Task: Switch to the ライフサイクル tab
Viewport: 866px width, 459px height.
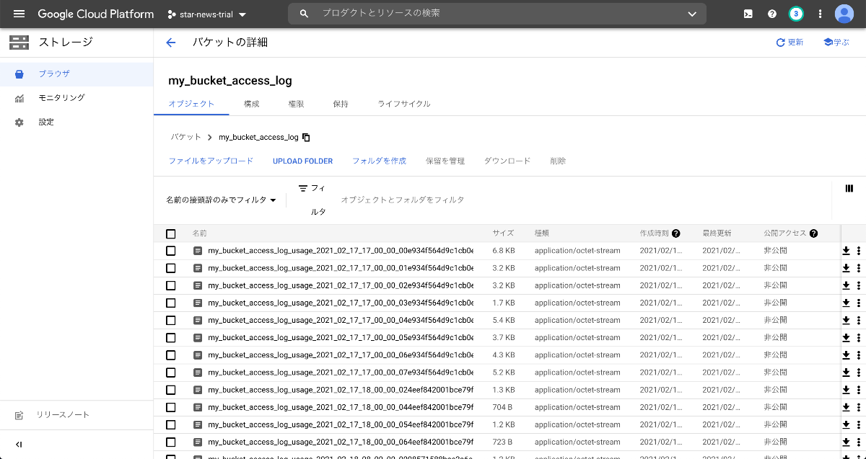Action: point(404,104)
